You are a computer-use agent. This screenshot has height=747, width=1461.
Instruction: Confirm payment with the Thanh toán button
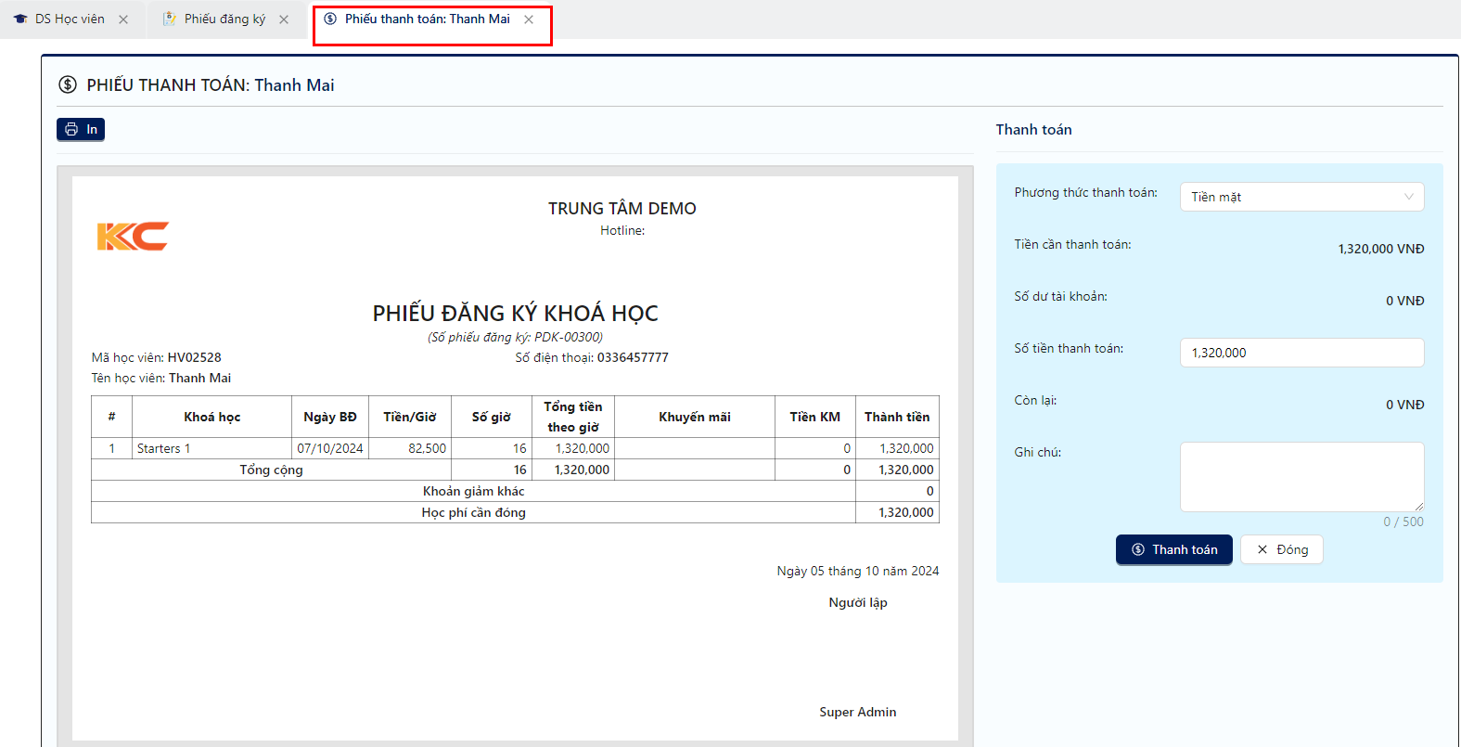[x=1174, y=549]
